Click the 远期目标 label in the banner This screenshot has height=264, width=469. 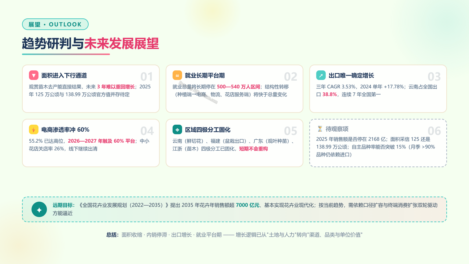coord(64,205)
